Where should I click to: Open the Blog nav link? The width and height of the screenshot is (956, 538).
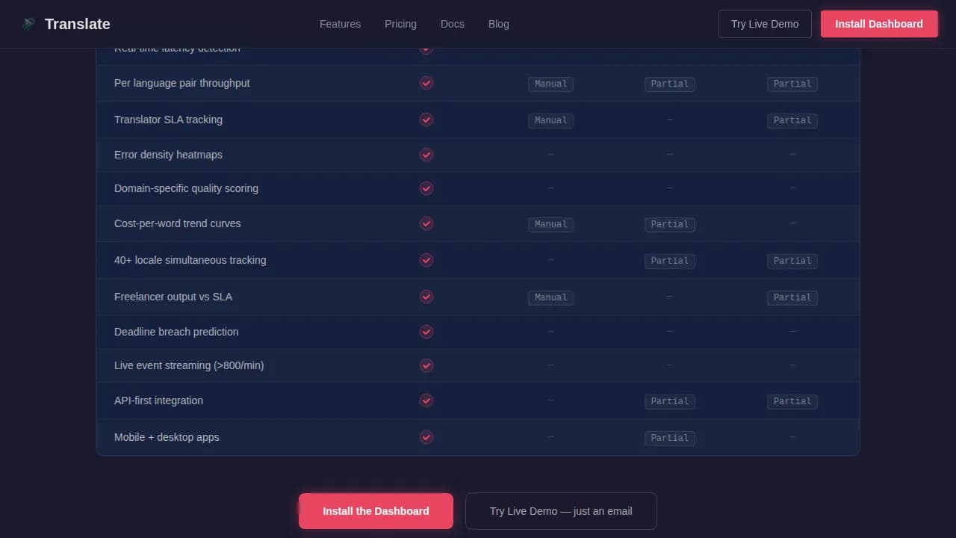point(499,24)
